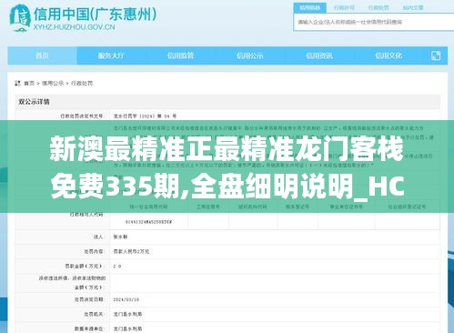This screenshot has height=333, width=454.
Task: Select the 信用文化 navigation tab
Action: point(388,55)
